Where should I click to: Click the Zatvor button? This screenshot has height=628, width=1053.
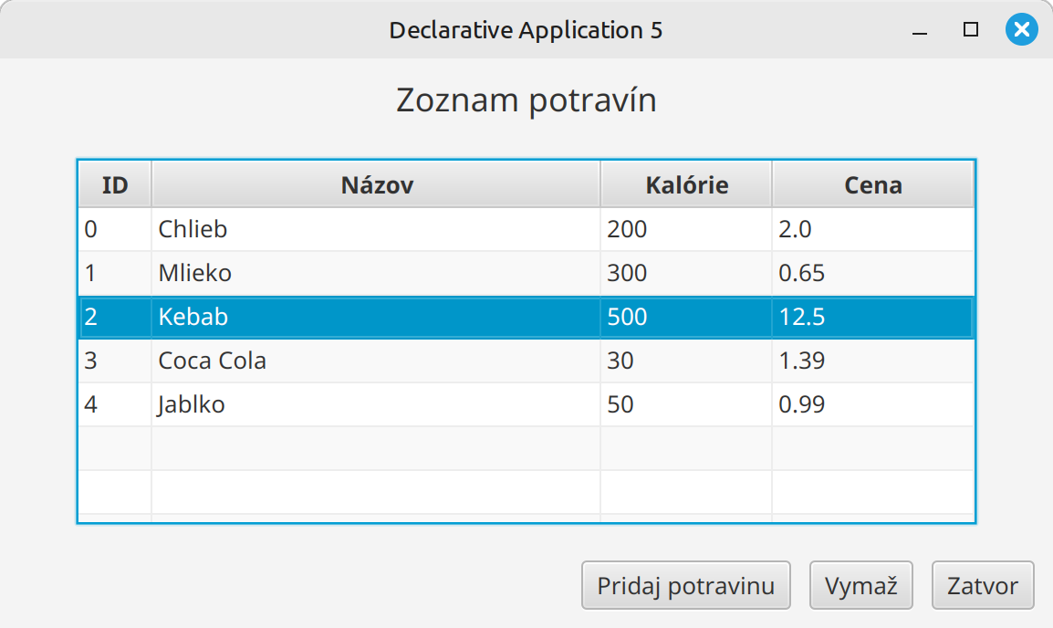click(982, 585)
